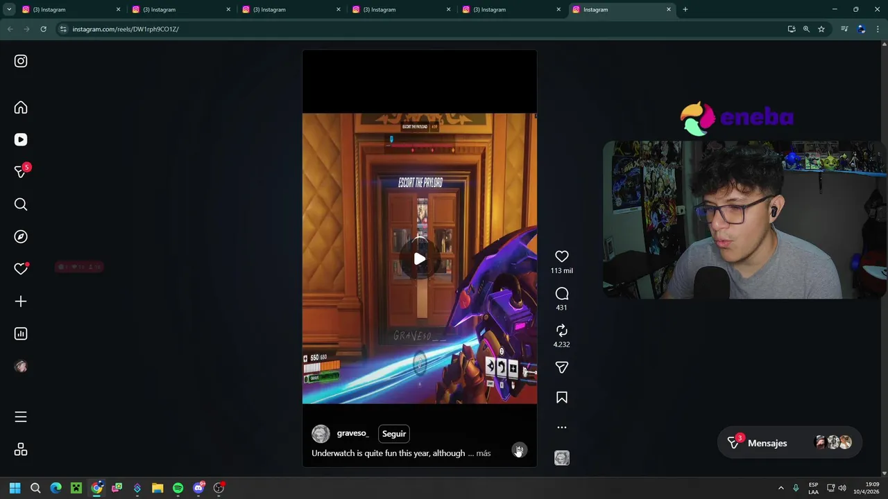Viewport: 888px width, 499px height.
Task: Show hidden system tray icons
Action: click(780, 488)
